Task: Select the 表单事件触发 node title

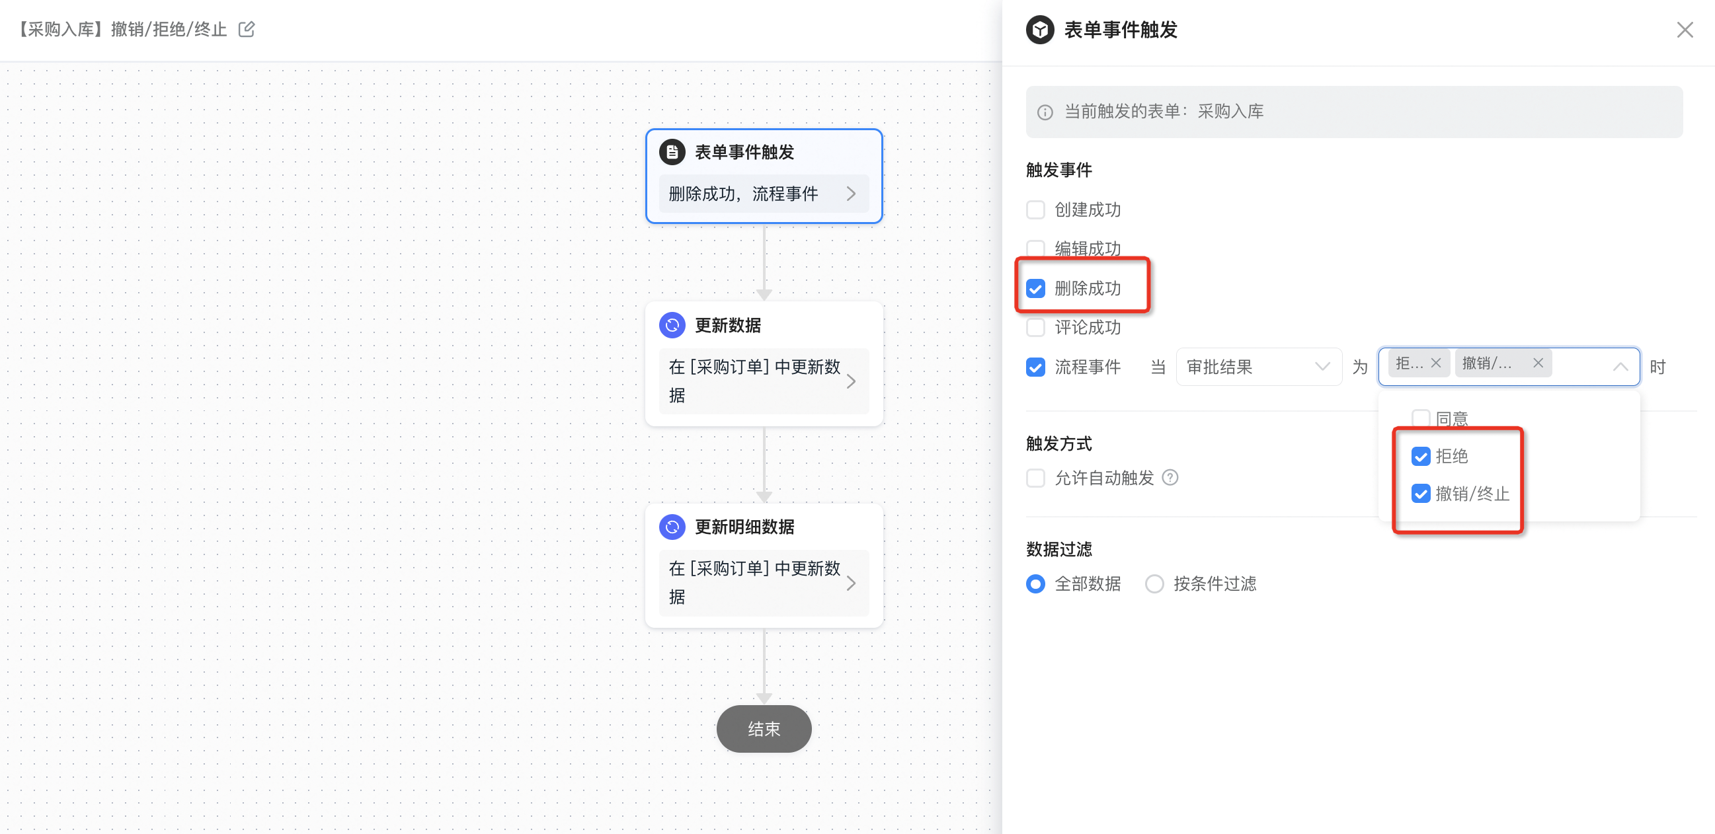Action: [744, 153]
